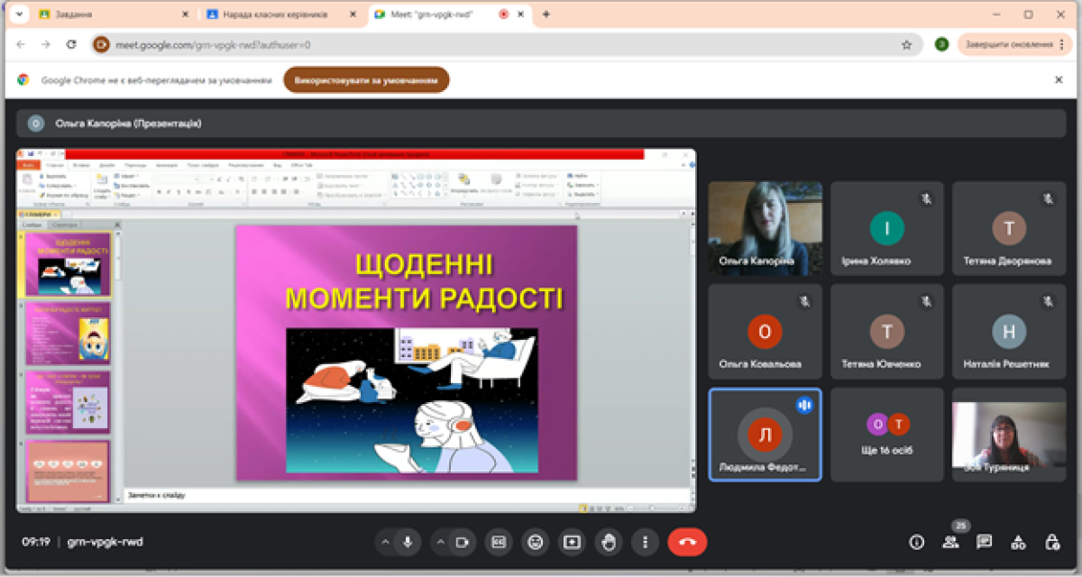Expand video settings arrow beside camera
The height and width of the screenshot is (577, 1082).
pos(441,542)
